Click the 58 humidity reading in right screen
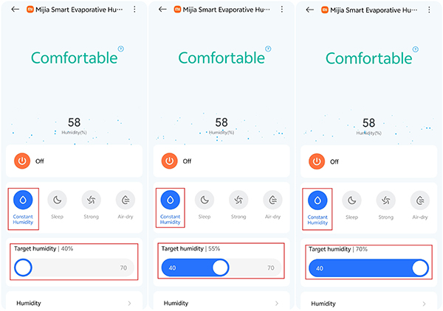The image size is (443, 311). pos(369,122)
